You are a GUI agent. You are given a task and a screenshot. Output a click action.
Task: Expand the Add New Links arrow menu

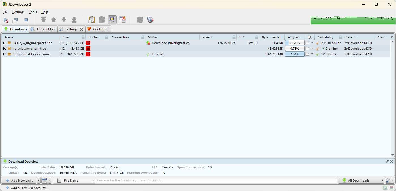point(39,180)
